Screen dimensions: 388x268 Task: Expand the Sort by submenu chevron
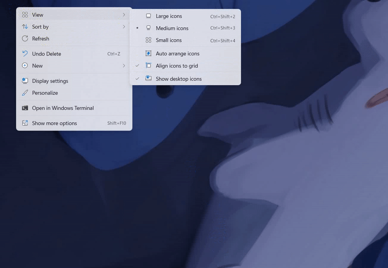(124, 27)
